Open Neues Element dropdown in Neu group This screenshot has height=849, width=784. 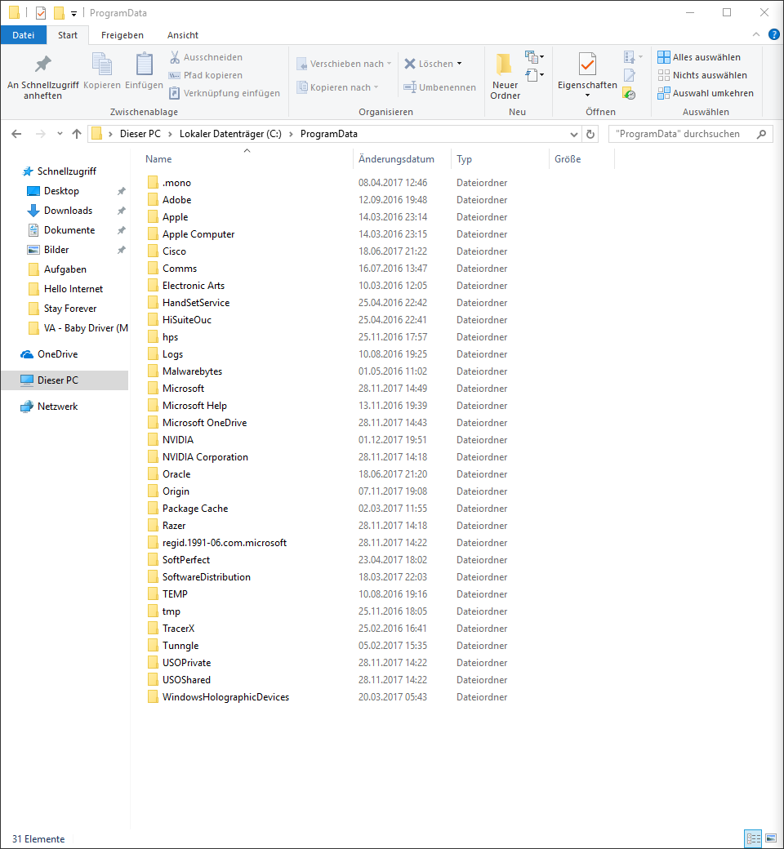534,56
